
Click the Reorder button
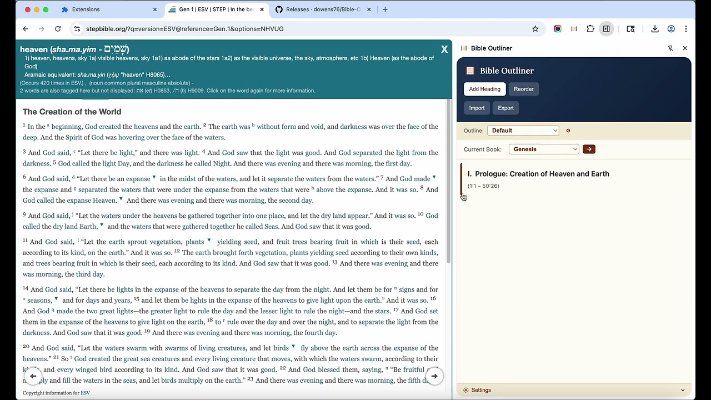click(x=523, y=89)
